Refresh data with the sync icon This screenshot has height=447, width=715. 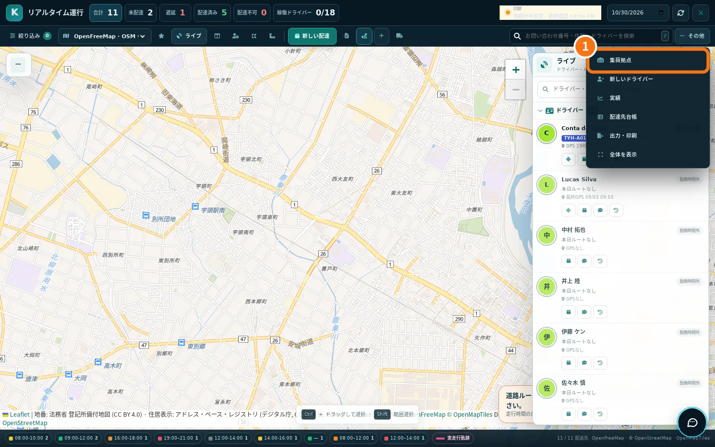point(681,13)
